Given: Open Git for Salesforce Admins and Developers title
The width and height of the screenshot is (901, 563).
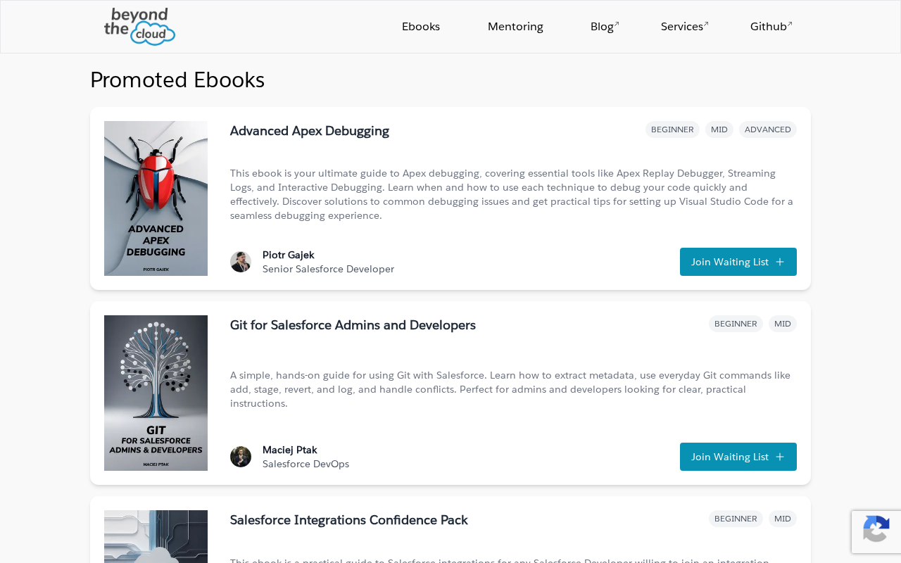Looking at the screenshot, I should pyautogui.click(x=353, y=325).
